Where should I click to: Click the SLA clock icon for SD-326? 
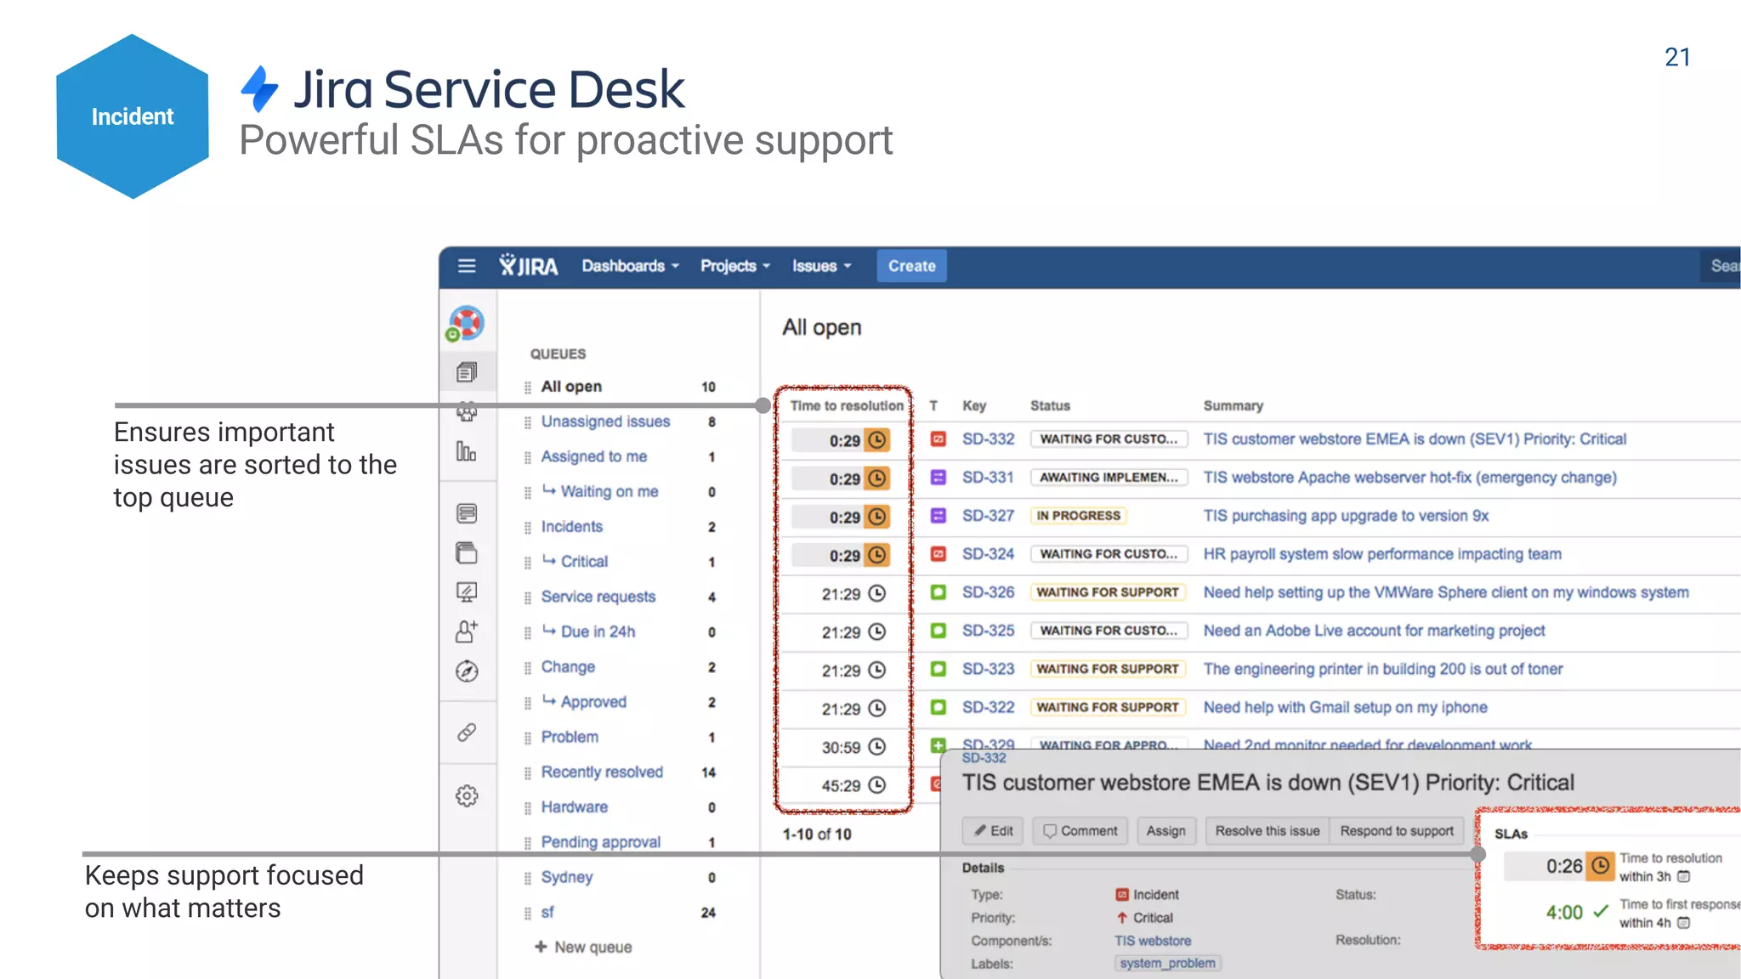coord(877,593)
